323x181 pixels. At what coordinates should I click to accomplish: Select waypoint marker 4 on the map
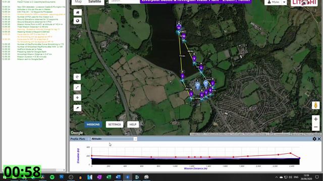tap(202, 95)
